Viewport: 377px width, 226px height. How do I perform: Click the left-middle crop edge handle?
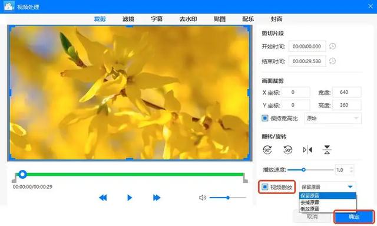point(10,92)
